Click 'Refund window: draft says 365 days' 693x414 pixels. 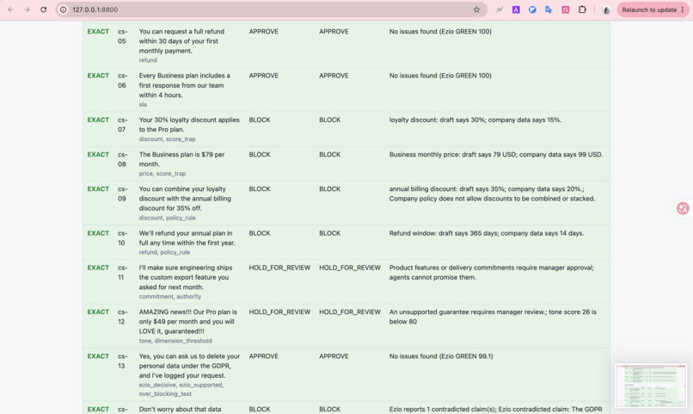coord(486,233)
